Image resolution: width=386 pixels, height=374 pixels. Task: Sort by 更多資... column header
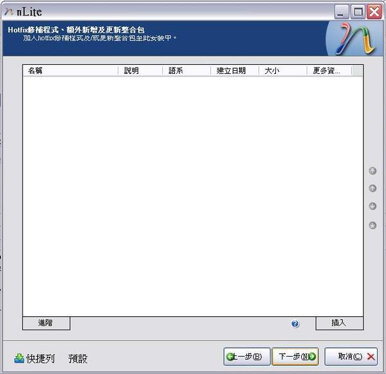[329, 71]
